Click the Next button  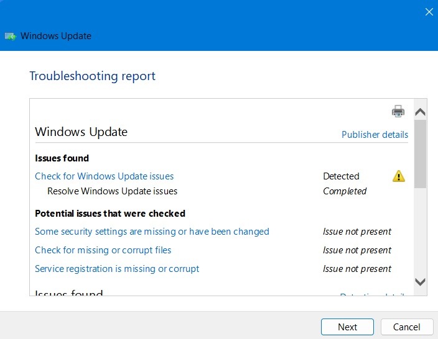(x=347, y=327)
